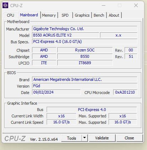Image resolution: width=147 pixels, height=150 pixels.
Task: Click the Manufacturer field Gigabyte Technology
Action: pos(85,29)
